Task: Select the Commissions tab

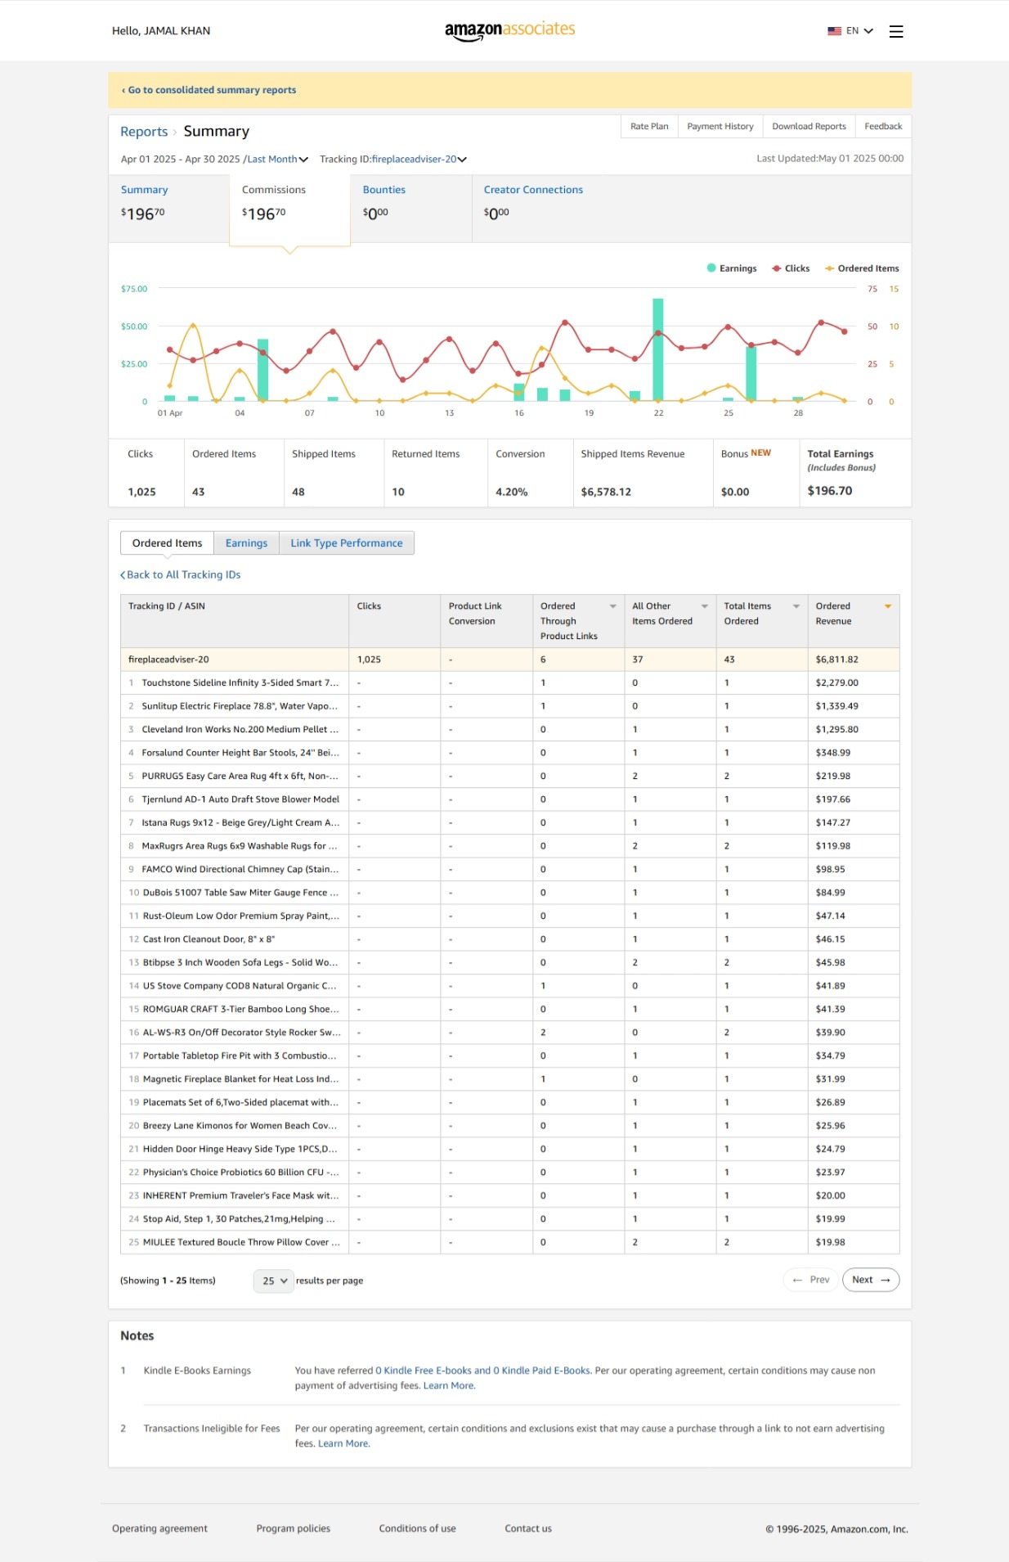Action: point(289,209)
